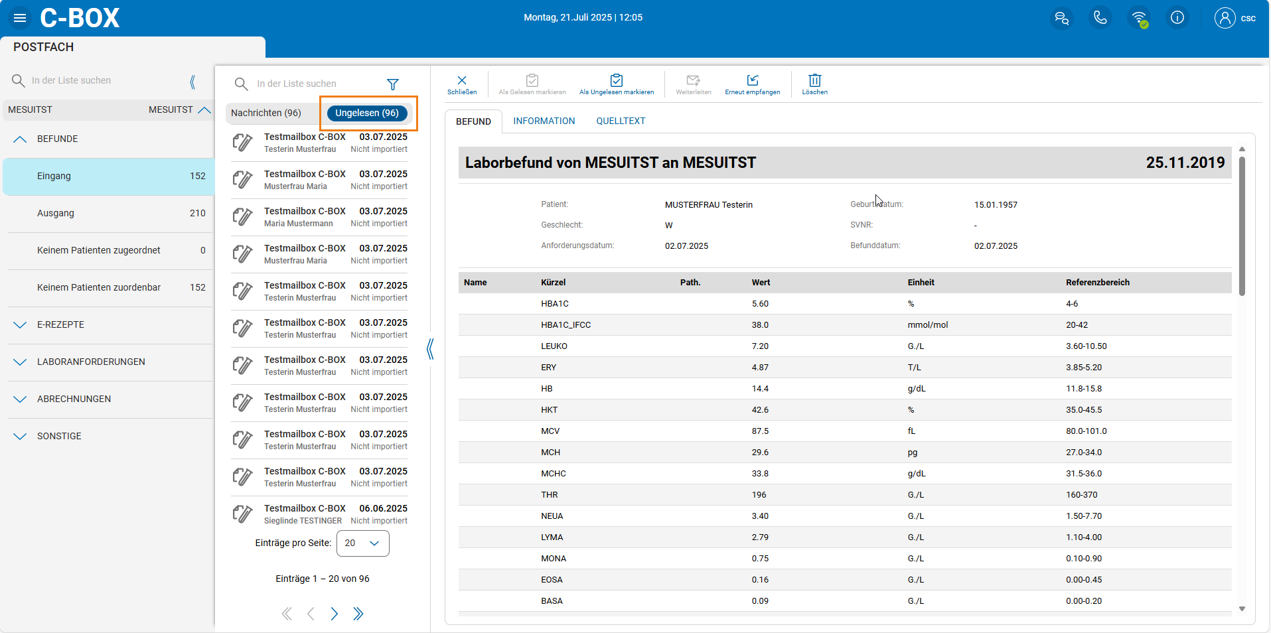The height and width of the screenshot is (633, 1271).
Task: Go to next page of entries
Action: 335,614
